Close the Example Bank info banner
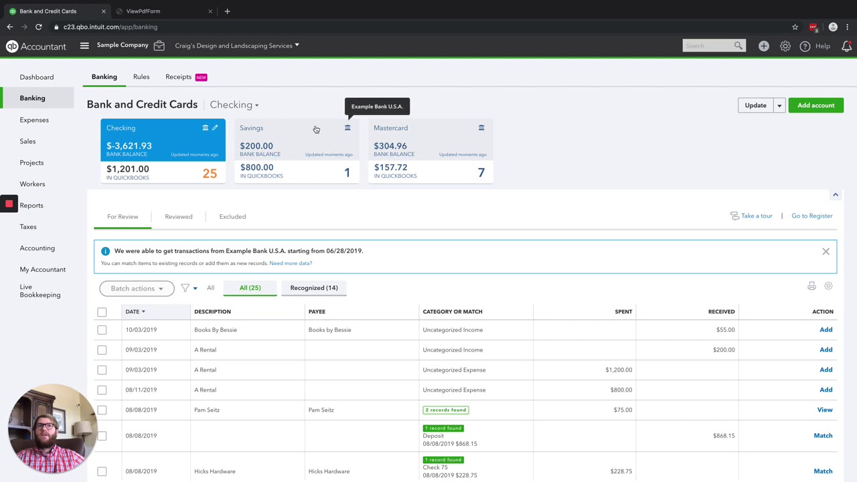The width and height of the screenshot is (857, 482). click(826, 252)
